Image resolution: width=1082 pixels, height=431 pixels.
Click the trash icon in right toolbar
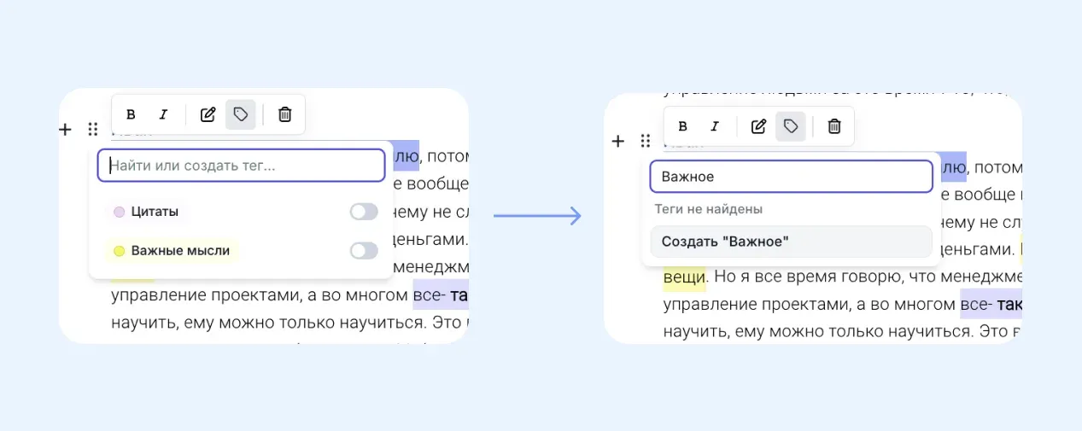click(834, 126)
